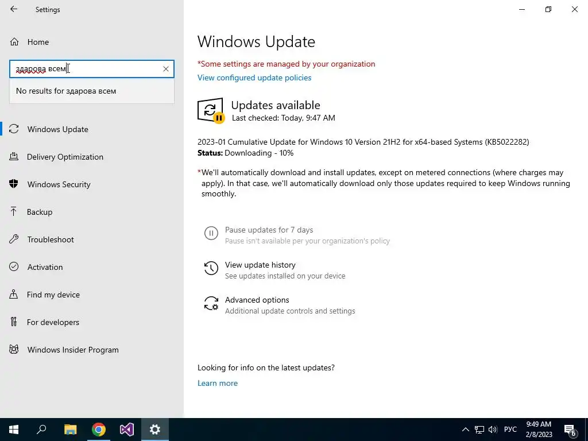Image resolution: width=588 pixels, height=441 pixels.
Task: Click 'Looking for info on the latest updates?'
Action: click(266, 368)
